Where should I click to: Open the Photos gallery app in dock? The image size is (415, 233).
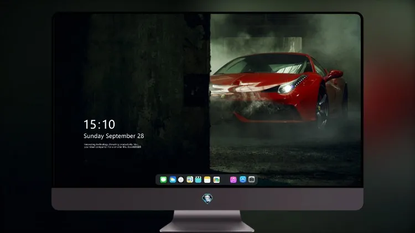216,179
